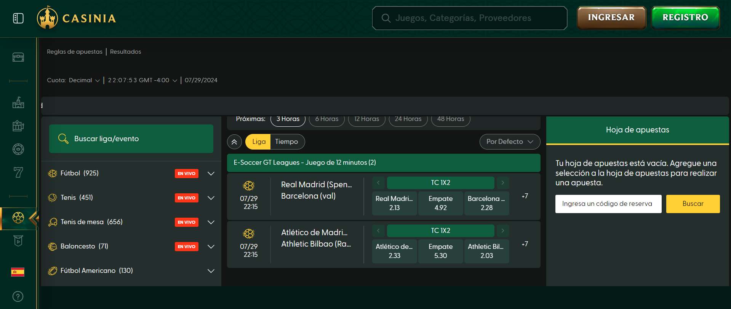The width and height of the screenshot is (731, 309).
Task: Collapse all leagues with double-chevron button
Action: [x=234, y=142]
